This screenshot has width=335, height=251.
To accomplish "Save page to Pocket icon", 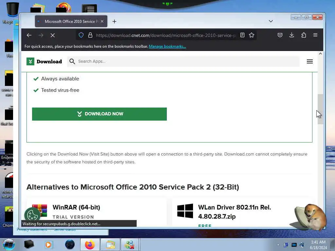I will tap(280, 35).
